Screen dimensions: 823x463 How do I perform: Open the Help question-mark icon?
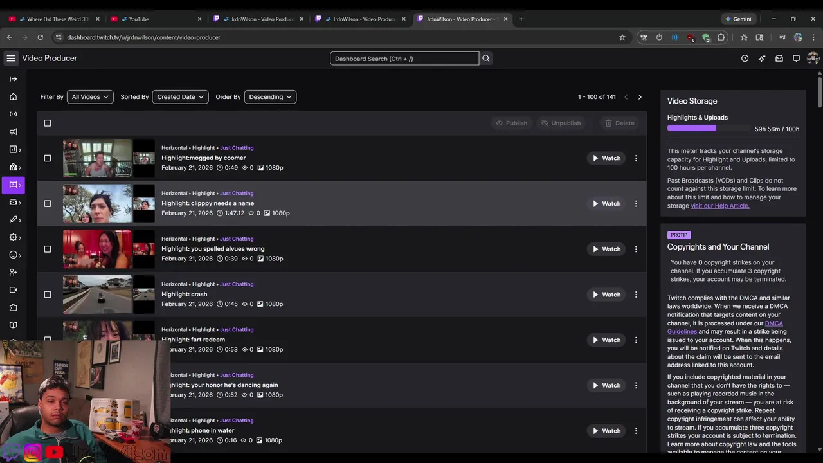(x=745, y=59)
